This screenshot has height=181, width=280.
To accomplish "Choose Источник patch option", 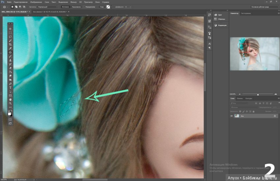I will tap(65, 7).
